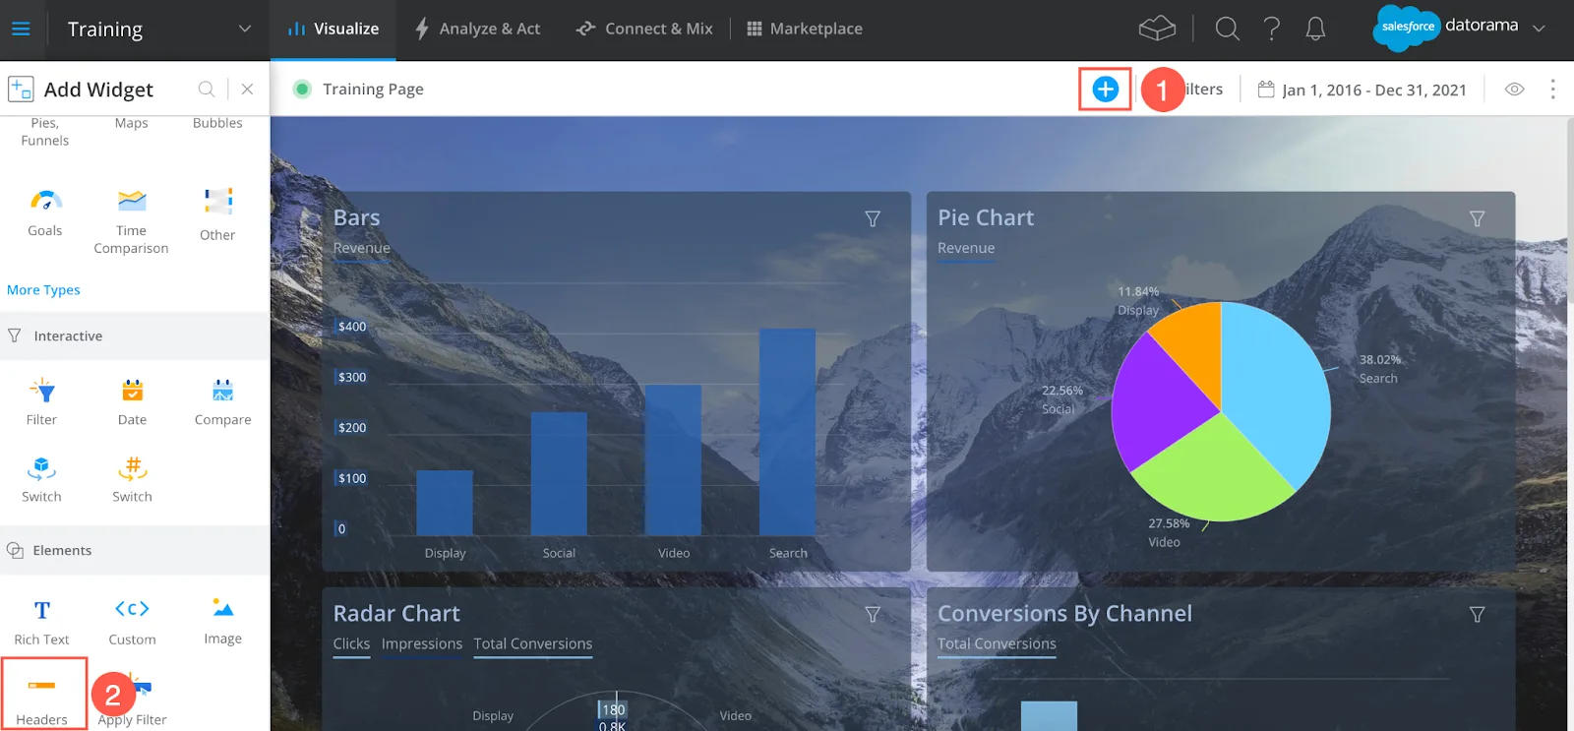Click the Elements section header

click(135, 550)
